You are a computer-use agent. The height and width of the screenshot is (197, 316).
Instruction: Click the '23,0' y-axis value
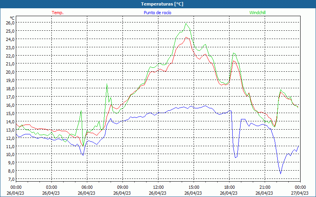(x=10, y=47)
